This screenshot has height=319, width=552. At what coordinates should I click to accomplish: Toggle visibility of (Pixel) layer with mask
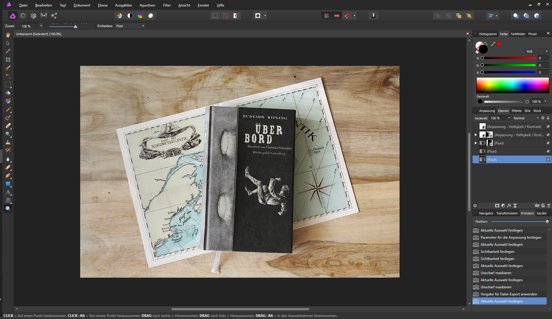coord(548,143)
